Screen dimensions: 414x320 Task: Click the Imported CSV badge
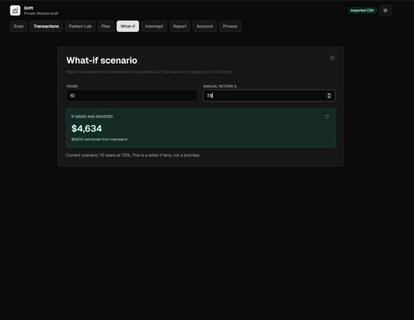click(363, 11)
